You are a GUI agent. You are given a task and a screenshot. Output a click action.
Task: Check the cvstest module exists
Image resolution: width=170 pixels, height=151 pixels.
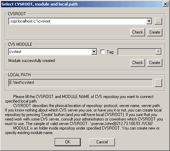click(x=138, y=63)
